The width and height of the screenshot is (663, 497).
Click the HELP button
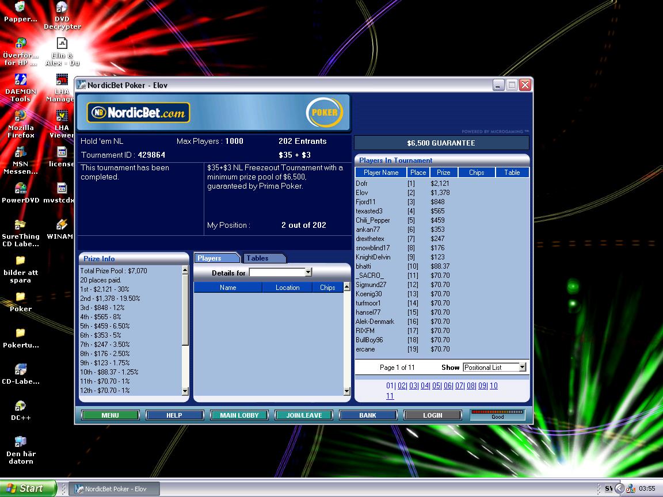click(x=174, y=415)
